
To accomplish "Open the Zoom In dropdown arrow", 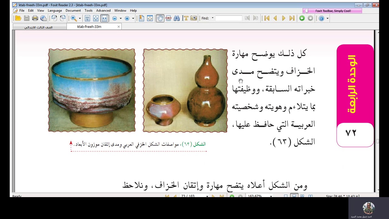I will 133,19.
